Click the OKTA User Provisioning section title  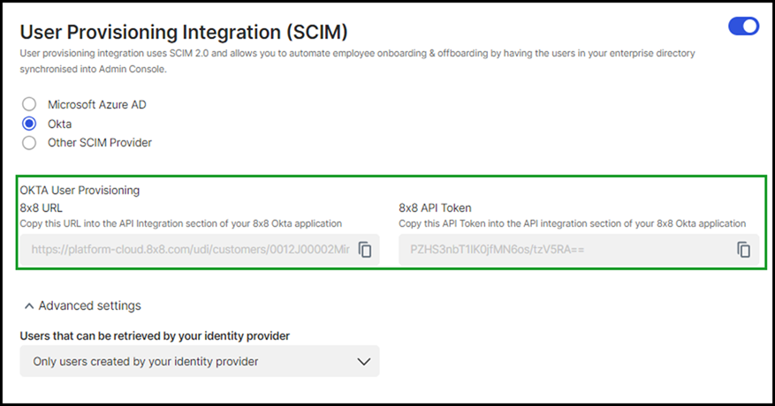tap(80, 190)
